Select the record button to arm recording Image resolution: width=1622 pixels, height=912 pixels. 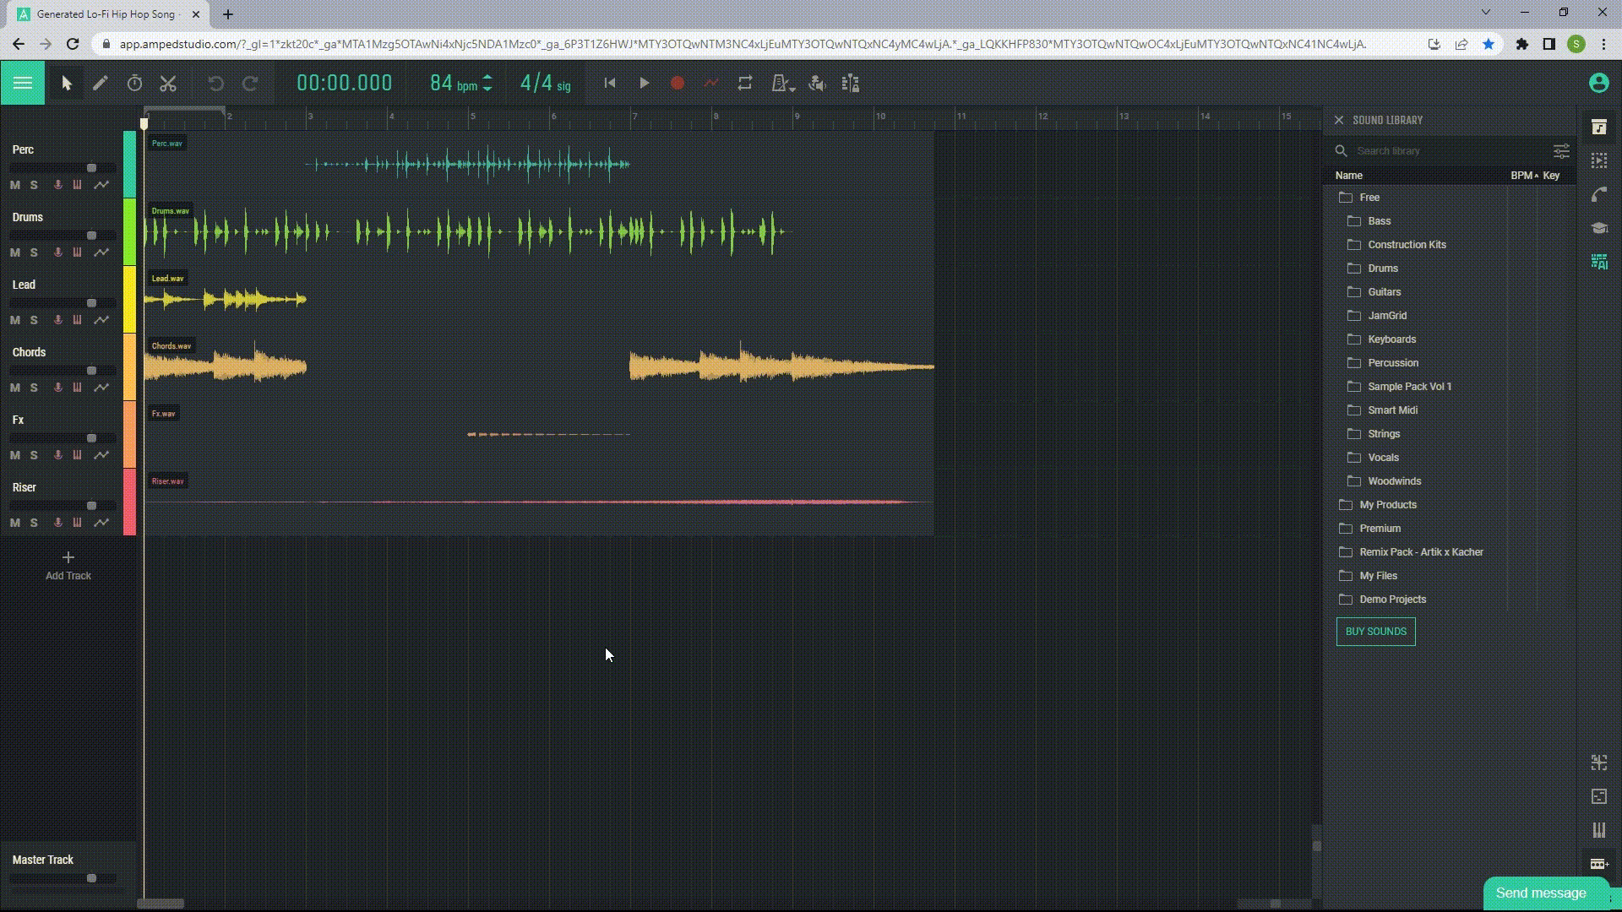(678, 84)
